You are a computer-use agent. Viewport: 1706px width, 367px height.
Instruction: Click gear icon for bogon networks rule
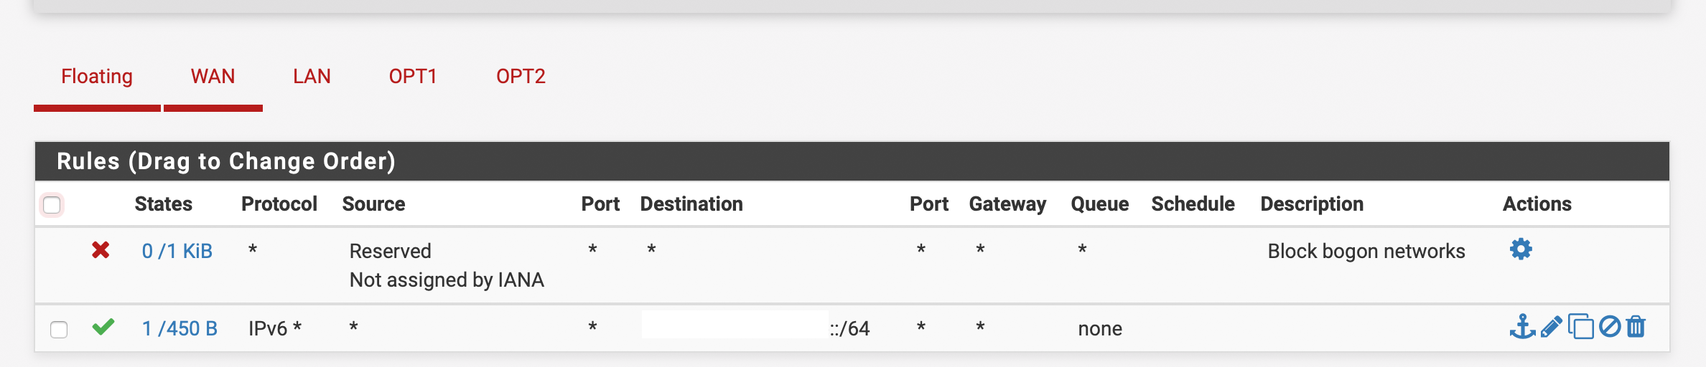click(1521, 249)
